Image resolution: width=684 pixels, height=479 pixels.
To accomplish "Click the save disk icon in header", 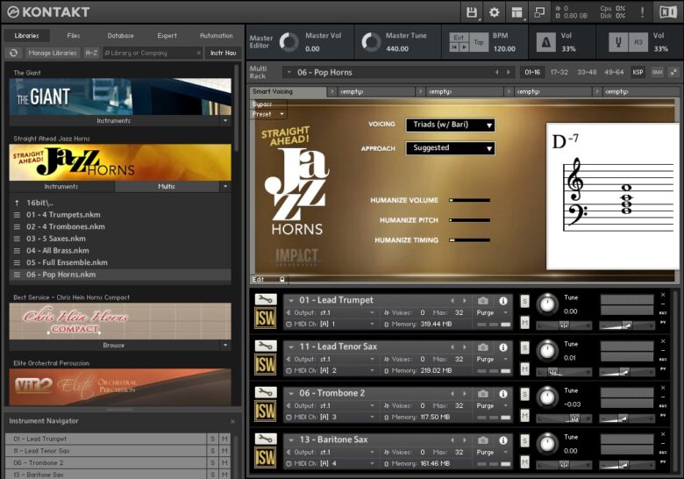I will (x=472, y=12).
